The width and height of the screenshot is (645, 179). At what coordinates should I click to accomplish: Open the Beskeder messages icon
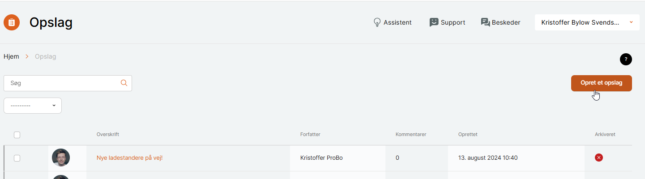coord(485,22)
